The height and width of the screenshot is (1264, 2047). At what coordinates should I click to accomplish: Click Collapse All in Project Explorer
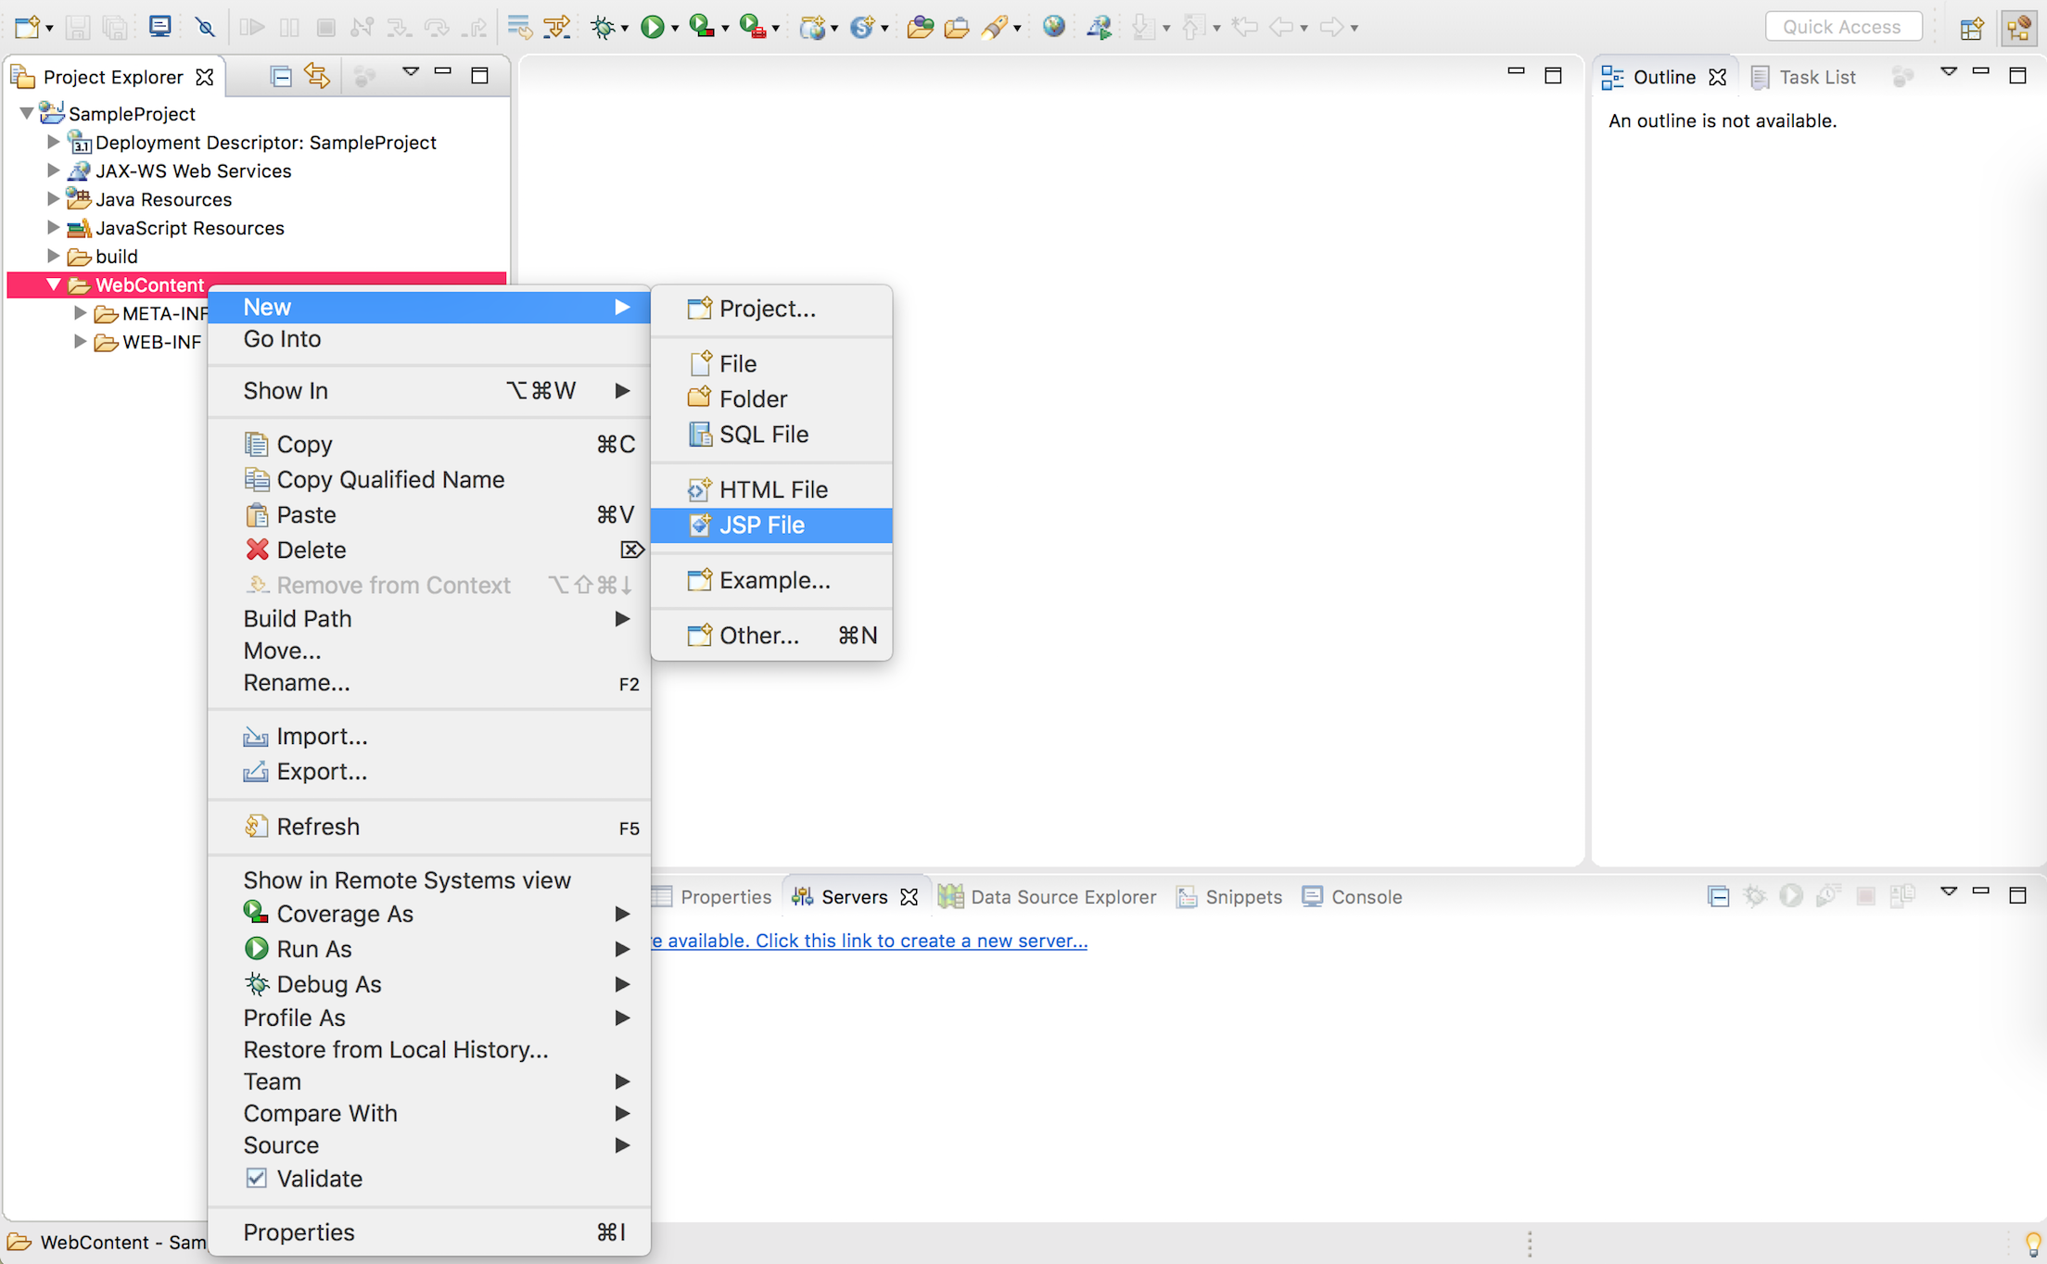pyautogui.click(x=280, y=77)
